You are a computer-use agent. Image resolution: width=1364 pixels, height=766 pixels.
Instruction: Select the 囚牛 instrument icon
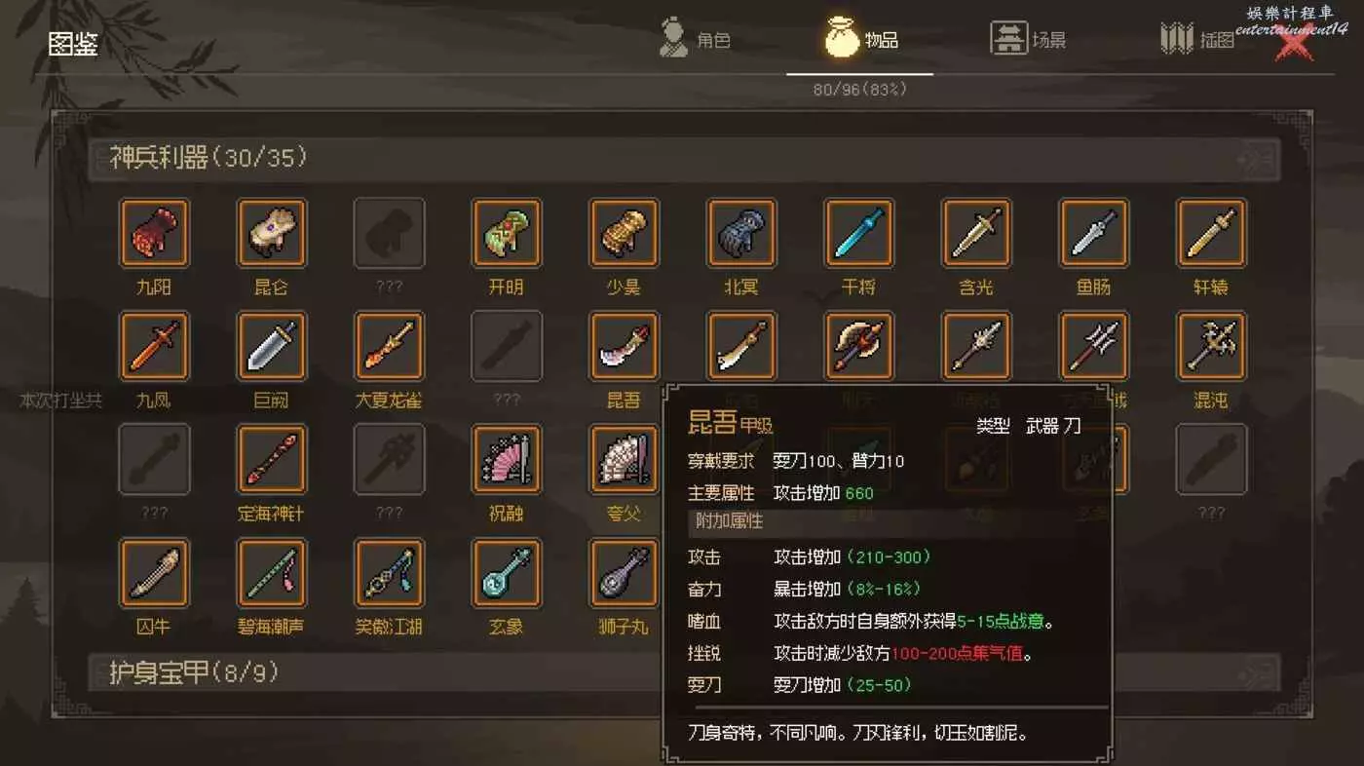coord(154,573)
